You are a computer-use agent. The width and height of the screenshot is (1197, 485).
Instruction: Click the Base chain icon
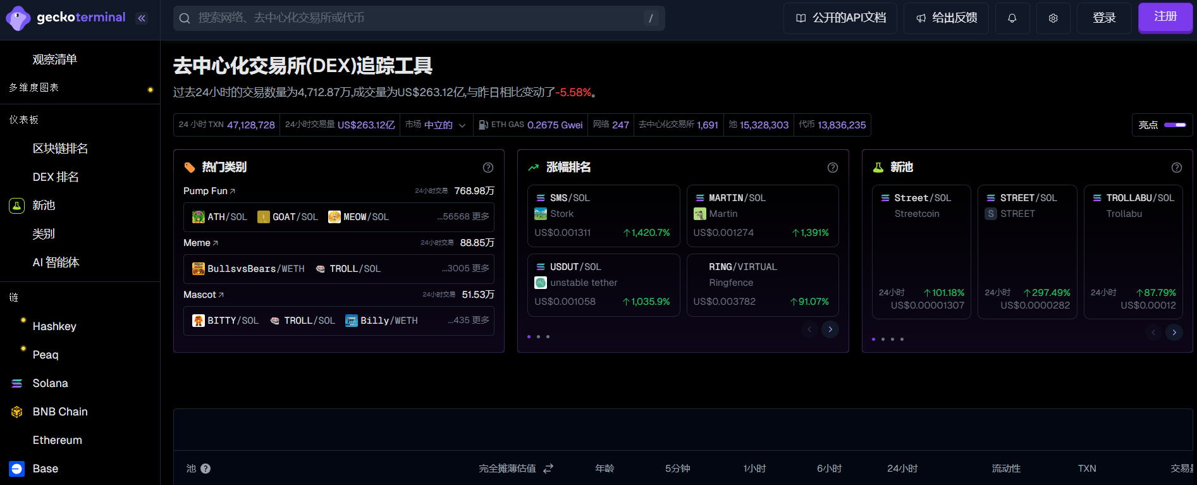coord(17,469)
